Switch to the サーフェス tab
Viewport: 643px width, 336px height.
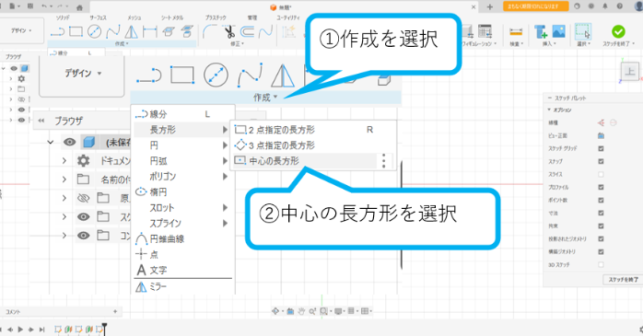pos(98,17)
